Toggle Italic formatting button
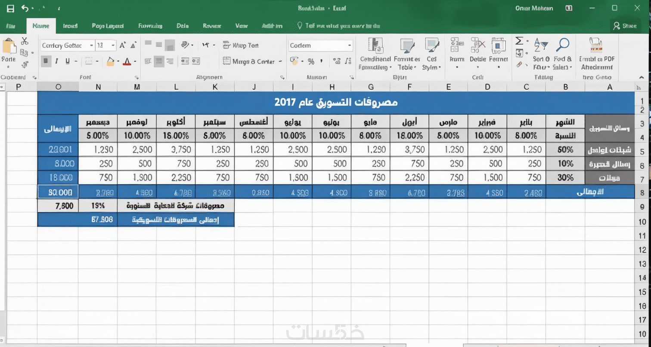This screenshot has height=347, width=651. point(57,61)
